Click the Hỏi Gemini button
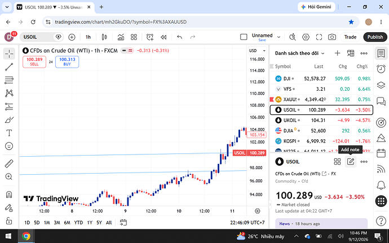Screen dimensions: 389x243 coord(316,7)
